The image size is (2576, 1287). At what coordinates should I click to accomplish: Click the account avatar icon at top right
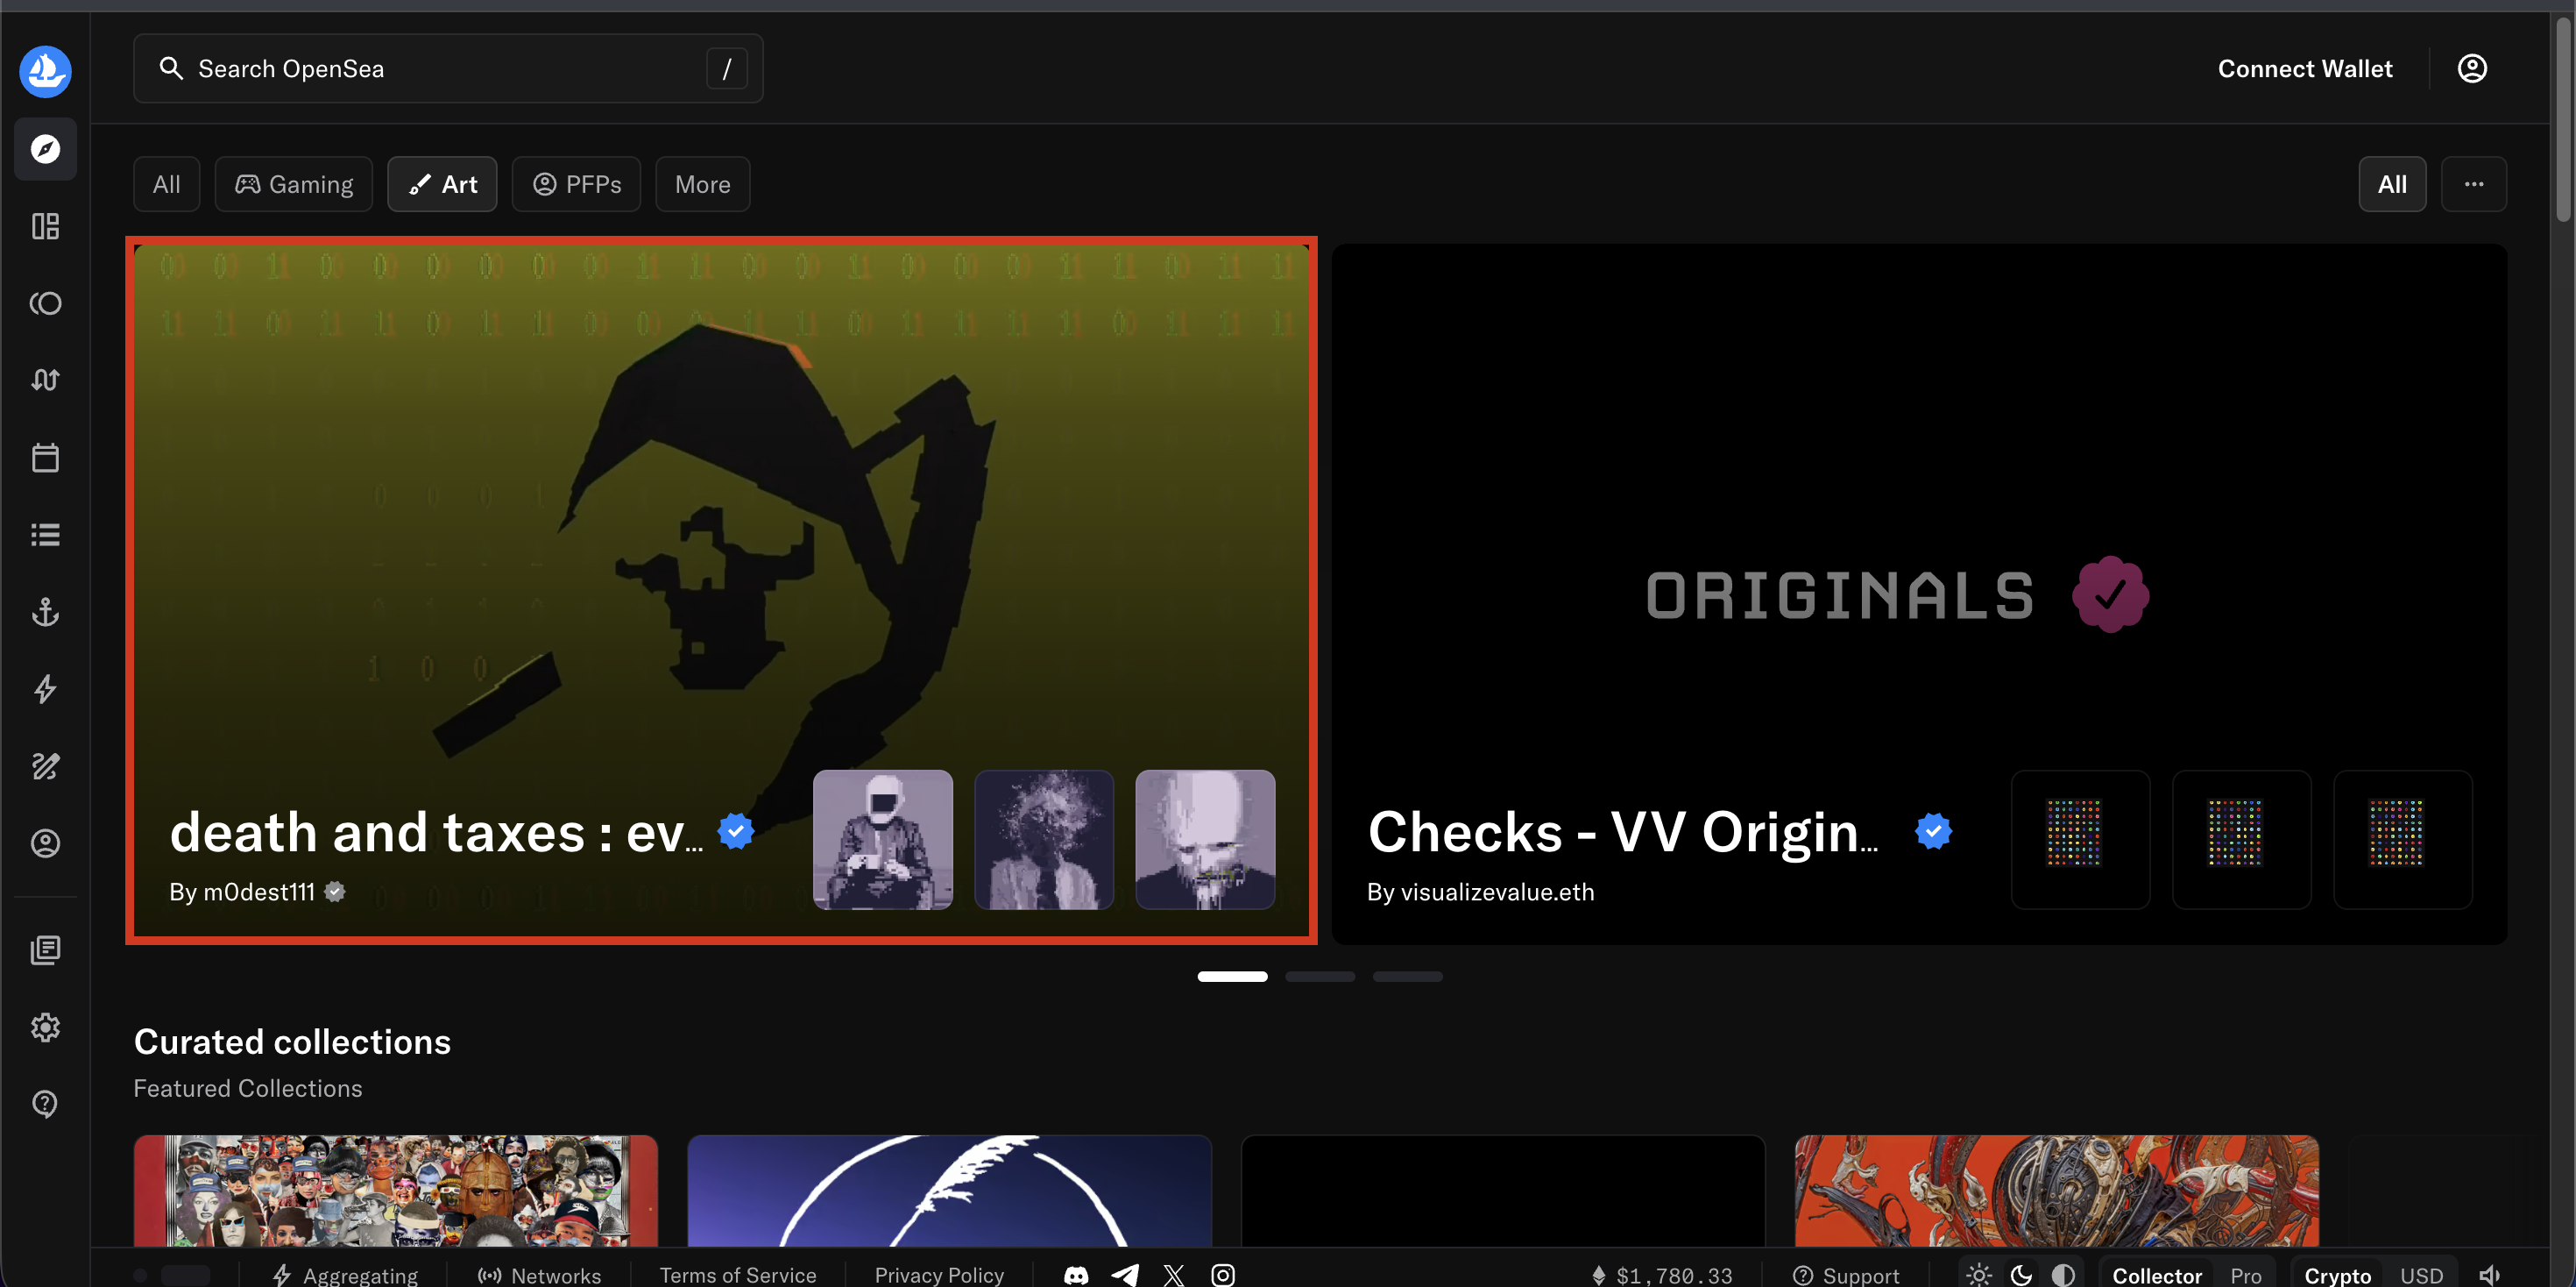(2472, 68)
